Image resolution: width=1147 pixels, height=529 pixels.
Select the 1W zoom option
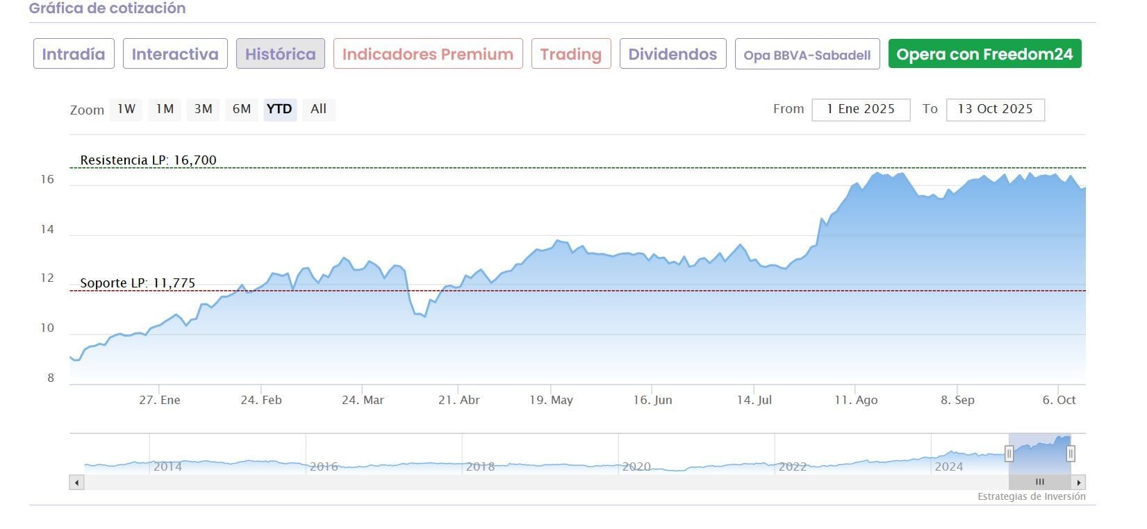pyautogui.click(x=126, y=109)
